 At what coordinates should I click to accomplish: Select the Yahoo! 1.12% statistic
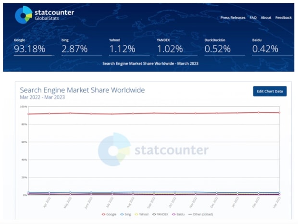(129, 47)
